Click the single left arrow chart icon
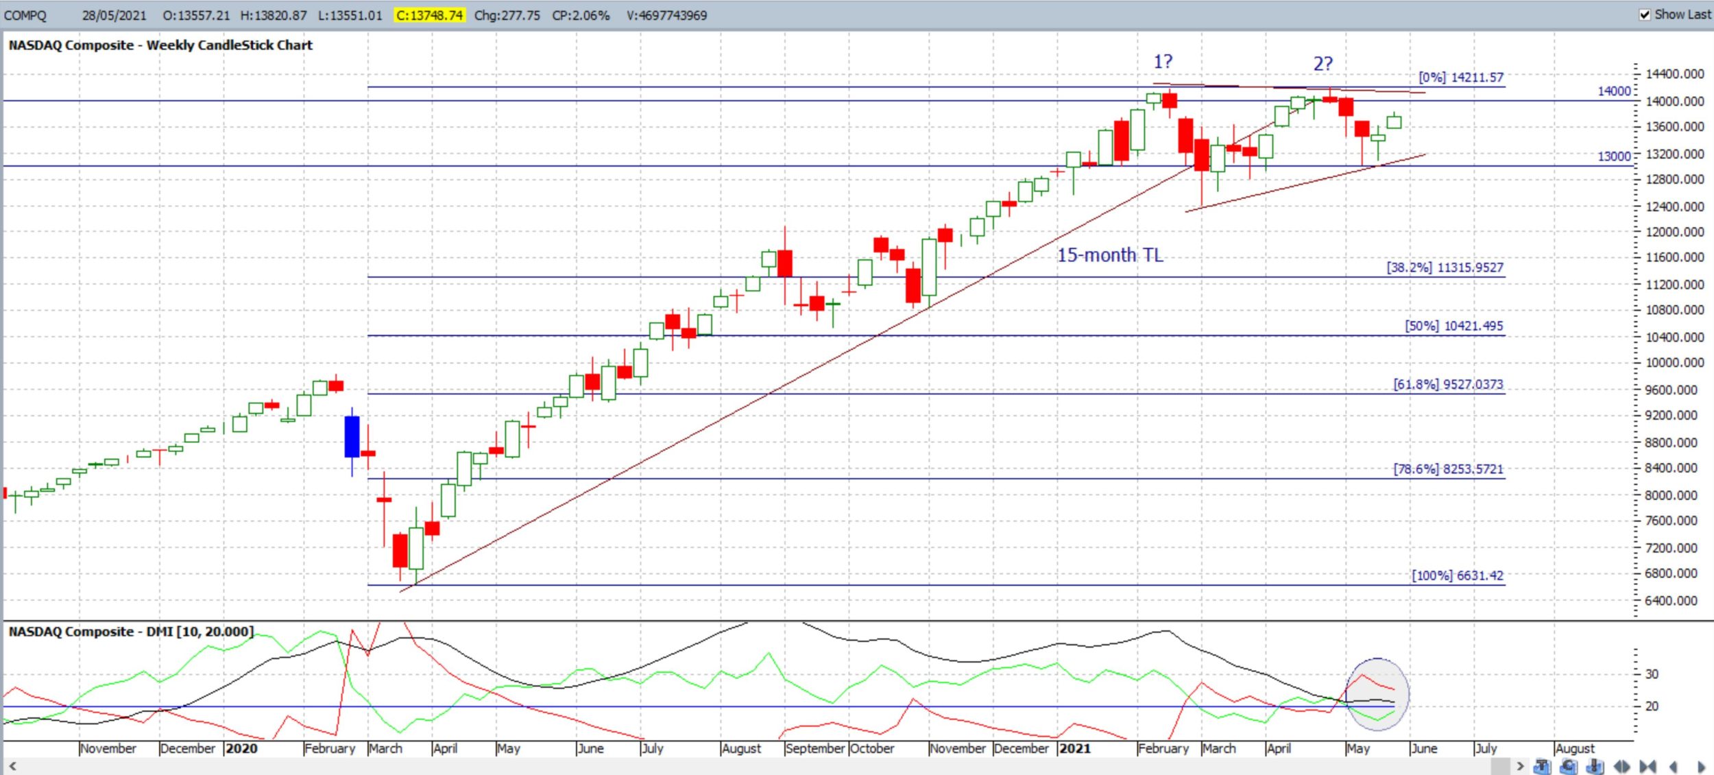This screenshot has height=775, width=1714. tap(1673, 766)
